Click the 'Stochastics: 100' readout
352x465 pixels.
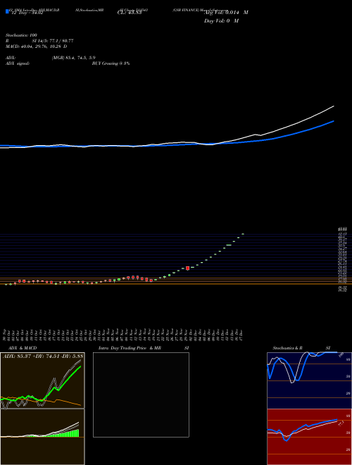pos(21,35)
